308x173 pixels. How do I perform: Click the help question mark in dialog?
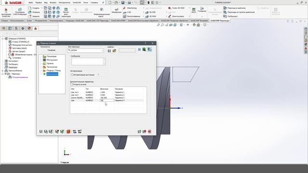[x=145, y=43]
